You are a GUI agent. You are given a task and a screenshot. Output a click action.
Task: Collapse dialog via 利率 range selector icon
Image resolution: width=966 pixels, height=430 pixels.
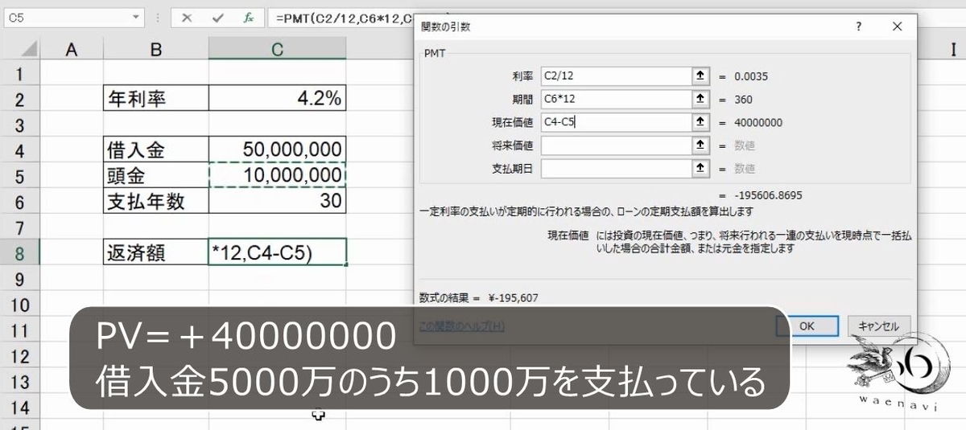700,76
